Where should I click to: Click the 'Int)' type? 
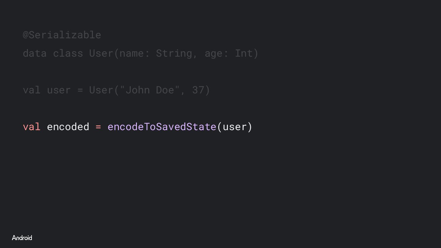[247, 53]
